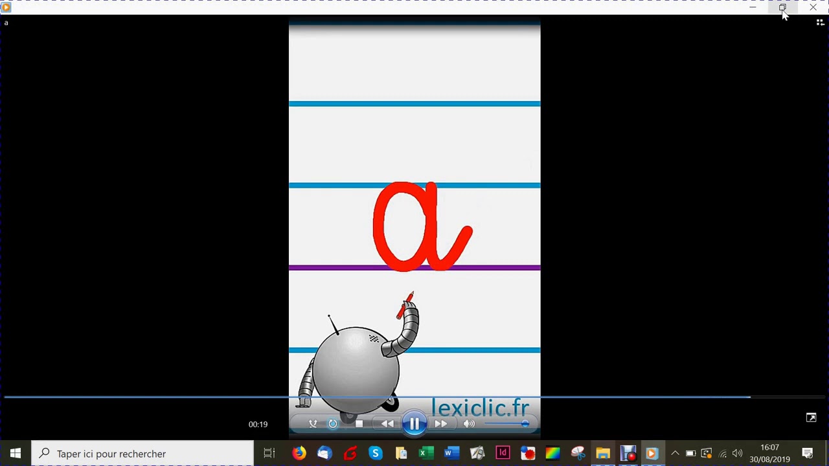Image resolution: width=829 pixels, height=466 pixels.
Task: Seek within the video progress bar
Action: (x=414, y=397)
